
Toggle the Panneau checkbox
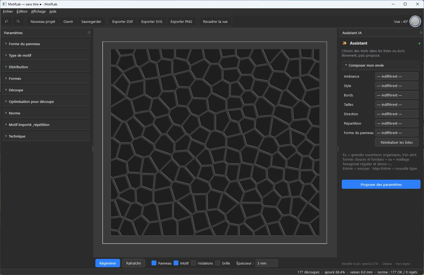[x=154, y=263]
